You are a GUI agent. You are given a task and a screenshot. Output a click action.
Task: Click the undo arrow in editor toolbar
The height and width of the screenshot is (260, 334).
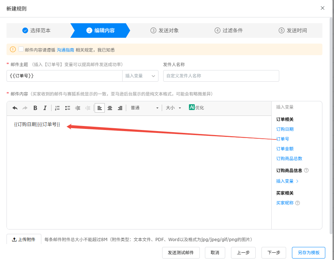tap(15, 108)
